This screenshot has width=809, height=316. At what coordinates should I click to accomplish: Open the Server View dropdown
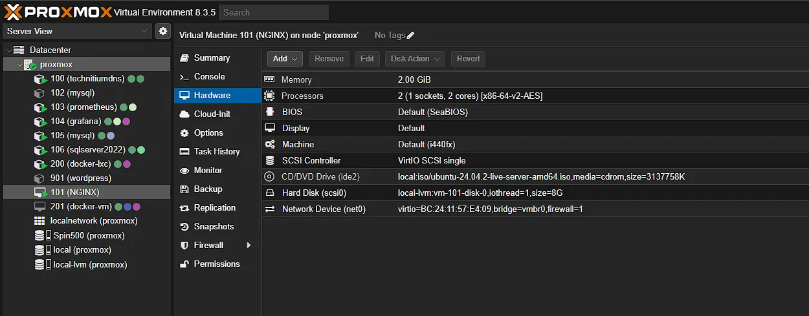(77, 31)
